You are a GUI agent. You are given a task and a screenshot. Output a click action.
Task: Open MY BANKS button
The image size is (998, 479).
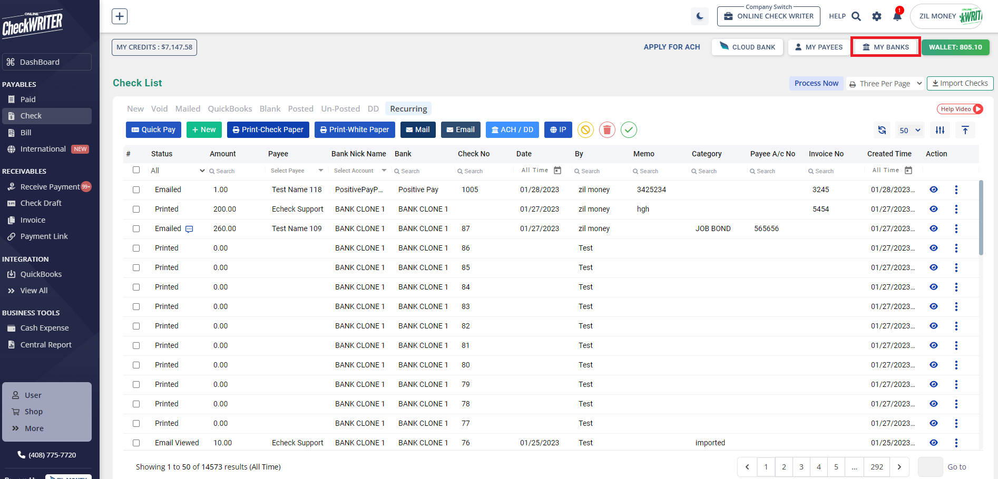pos(886,47)
